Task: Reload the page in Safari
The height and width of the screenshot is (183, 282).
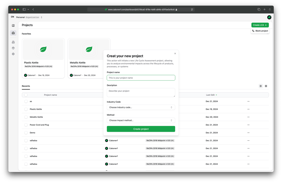Action: pos(270,9)
